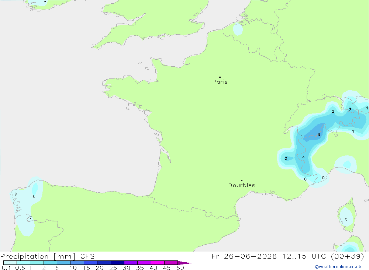Pick the 35–40 mm legend swatch
Screen dimensions: 369x270
144,263
